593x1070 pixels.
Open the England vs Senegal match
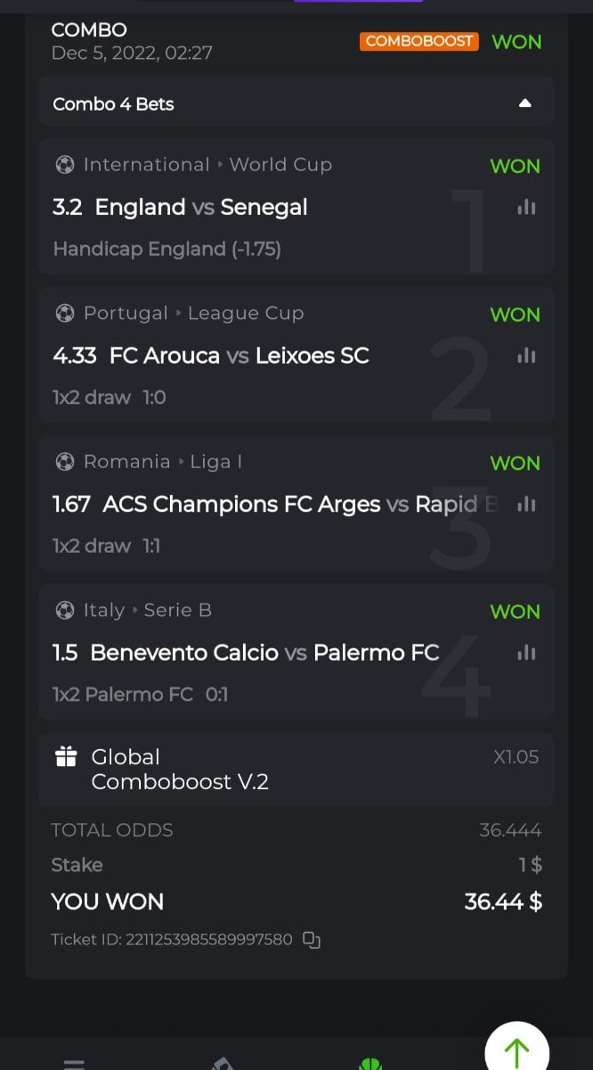pos(201,207)
